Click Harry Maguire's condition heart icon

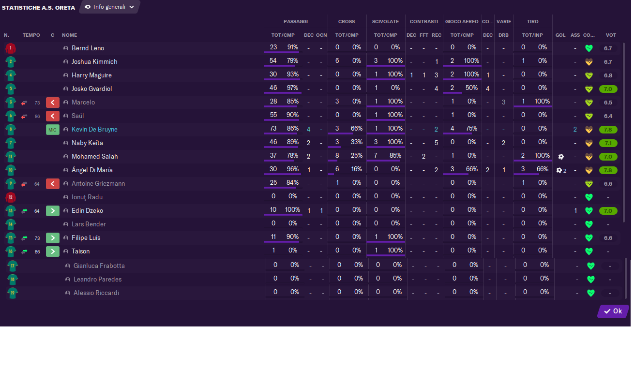tap(589, 75)
